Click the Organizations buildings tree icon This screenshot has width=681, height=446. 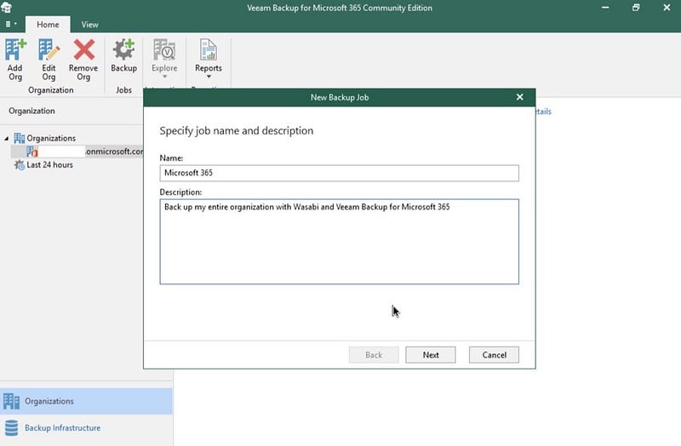19,138
